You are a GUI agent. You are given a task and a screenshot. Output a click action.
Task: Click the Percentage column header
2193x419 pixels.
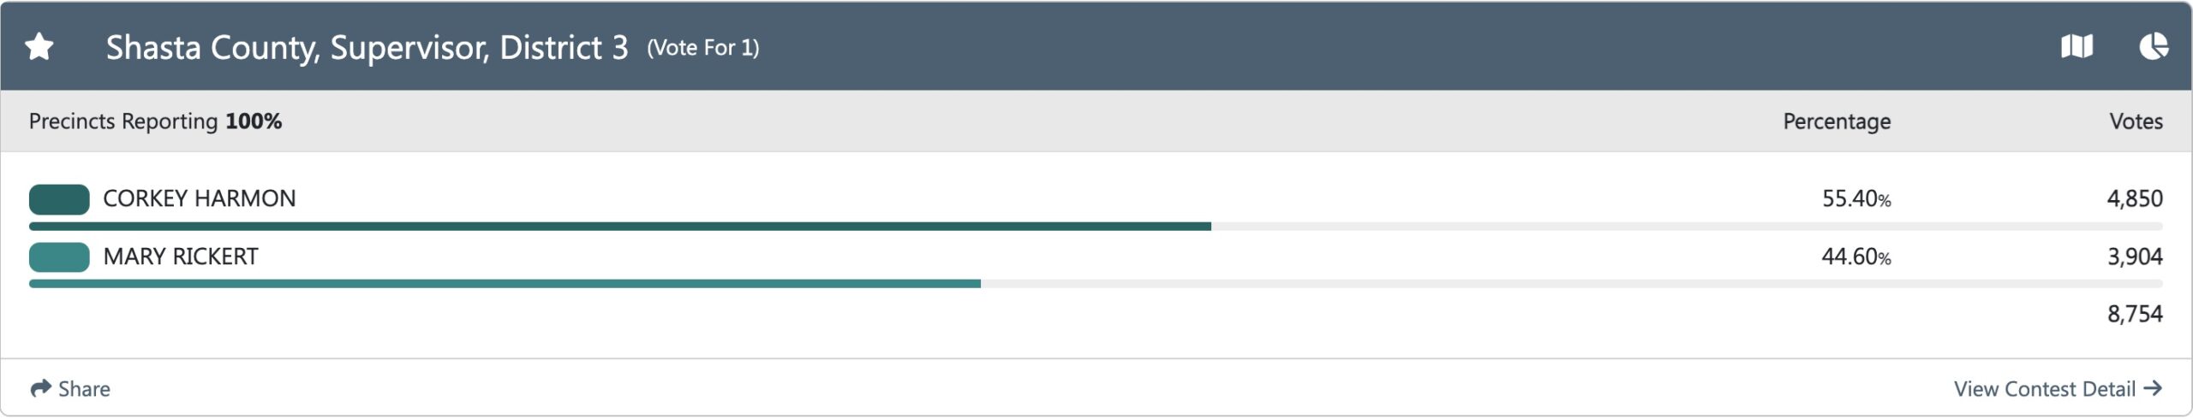point(1836,121)
